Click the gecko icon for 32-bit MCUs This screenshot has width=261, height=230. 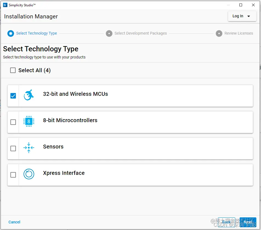point(29,95)
